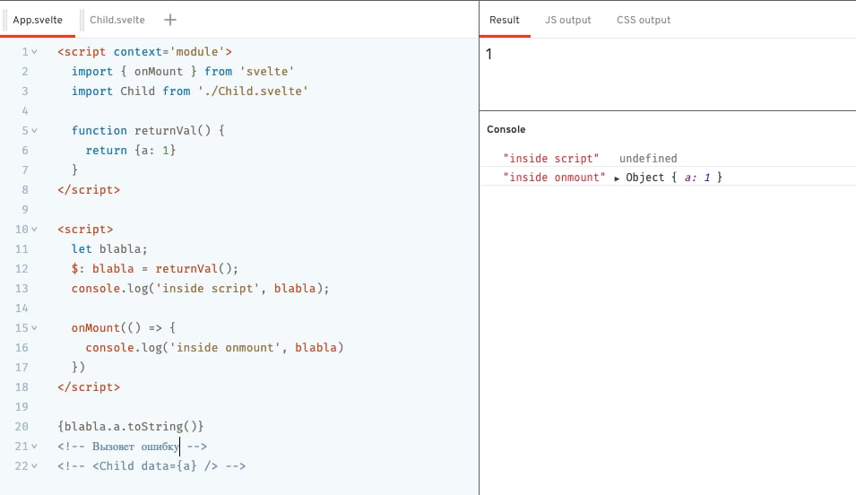Fold the returnVal function at line 5
This screenshot has width=856, height=495.
[34, 131]
